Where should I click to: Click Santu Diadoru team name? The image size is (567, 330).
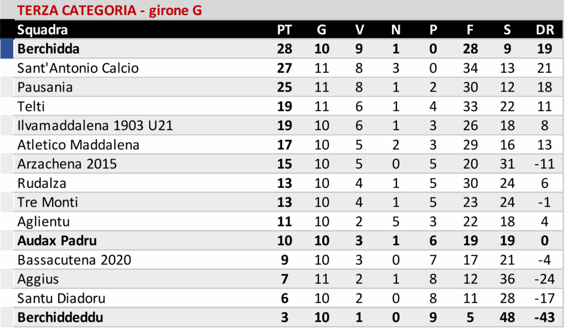tap(61, 298)
